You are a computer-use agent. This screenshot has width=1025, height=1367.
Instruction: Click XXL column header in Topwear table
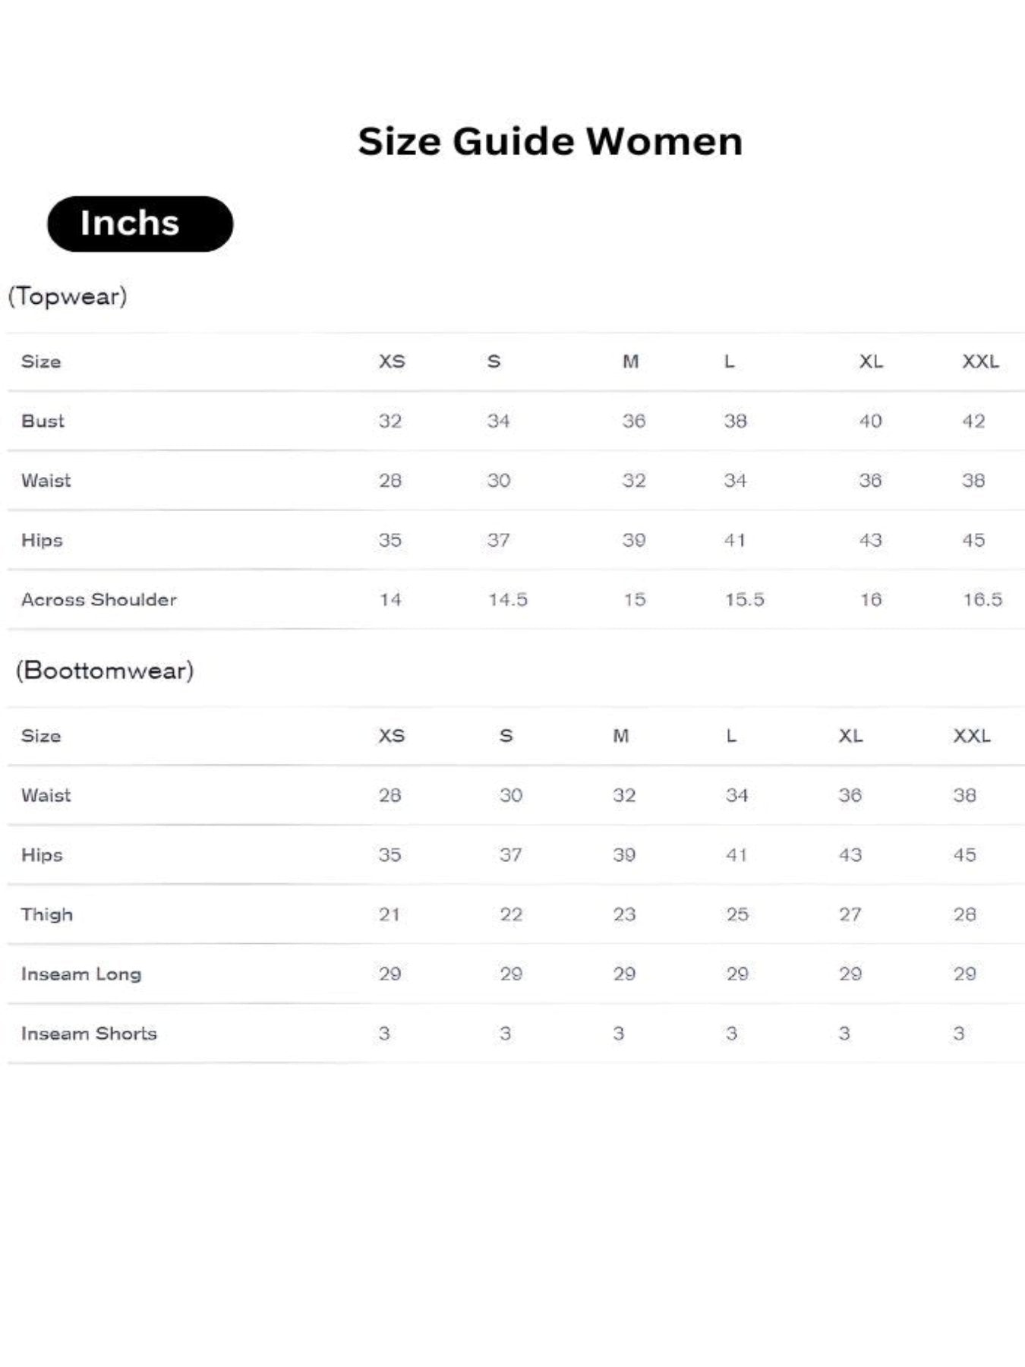pyautogui.click(x=980, y=361)
